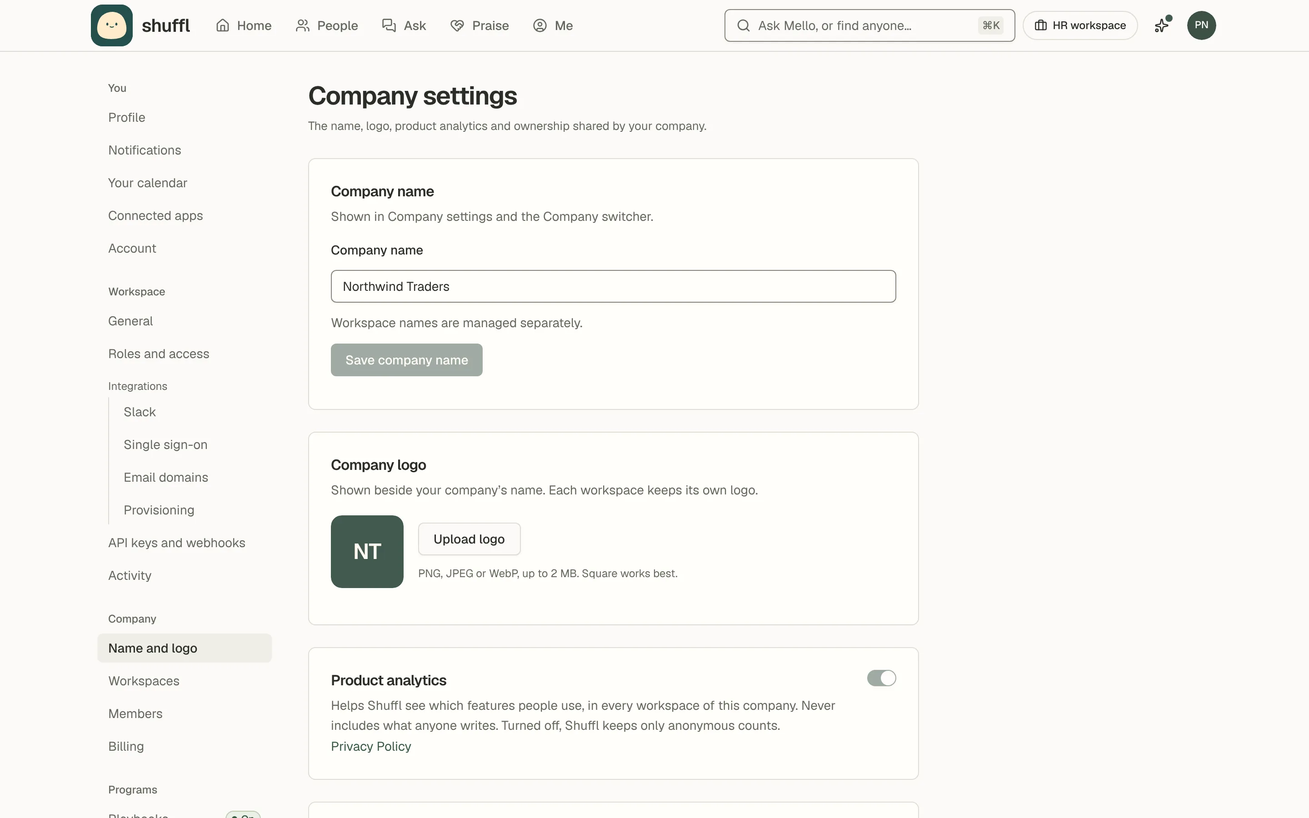Focus the Ask Mello search field
This screenshot has height=818, width=1309.
(869, 25)
